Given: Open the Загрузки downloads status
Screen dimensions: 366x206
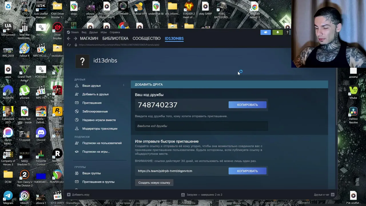Looking at the screenshot, I should pos(202,195).
